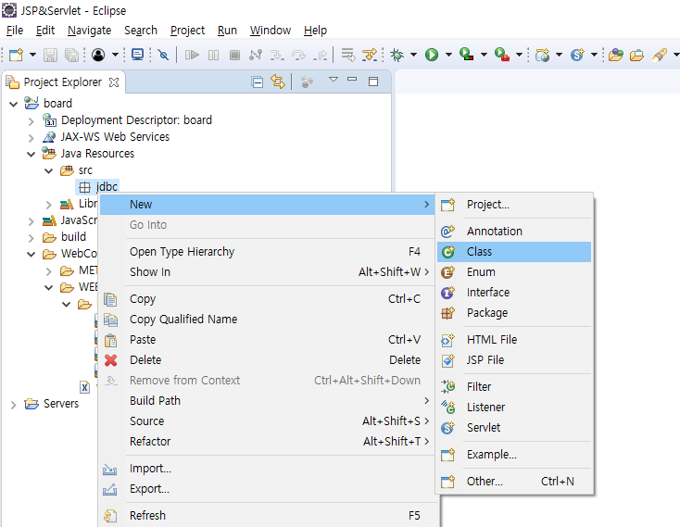Choose Interface from the New submenu

[x=514, y=293]
